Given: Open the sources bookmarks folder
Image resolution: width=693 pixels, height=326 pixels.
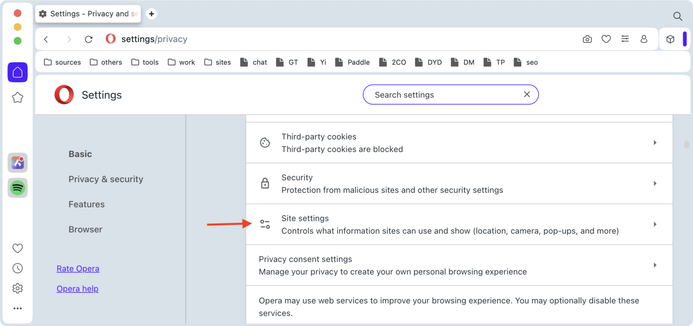Looking at the screenshot, I should pyautogui.click(x=62, y=62).
